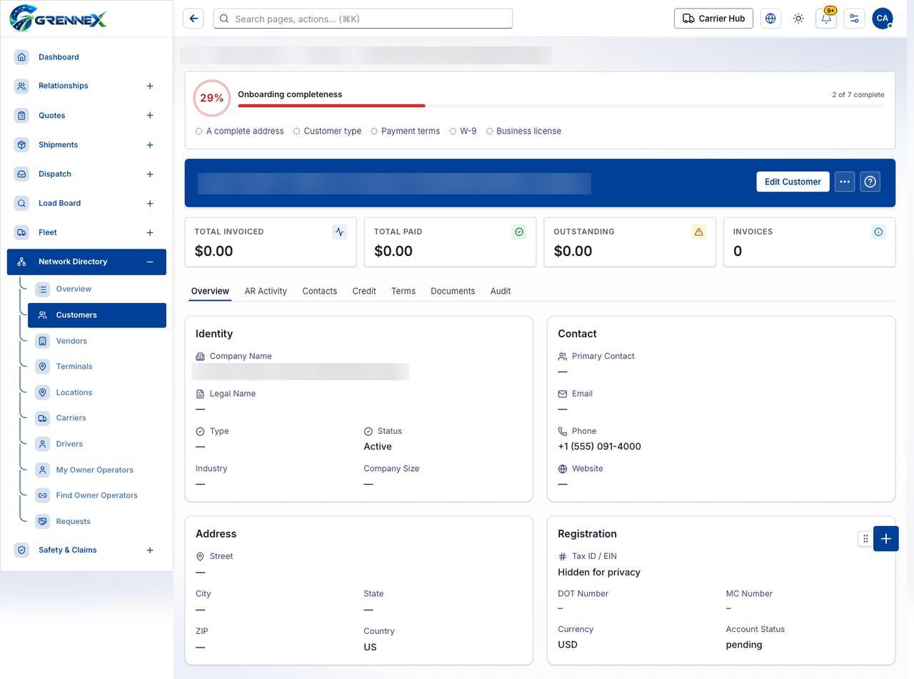Click the Grennex logo
This screenshot has height=679, width=914.
click(59, 18)
